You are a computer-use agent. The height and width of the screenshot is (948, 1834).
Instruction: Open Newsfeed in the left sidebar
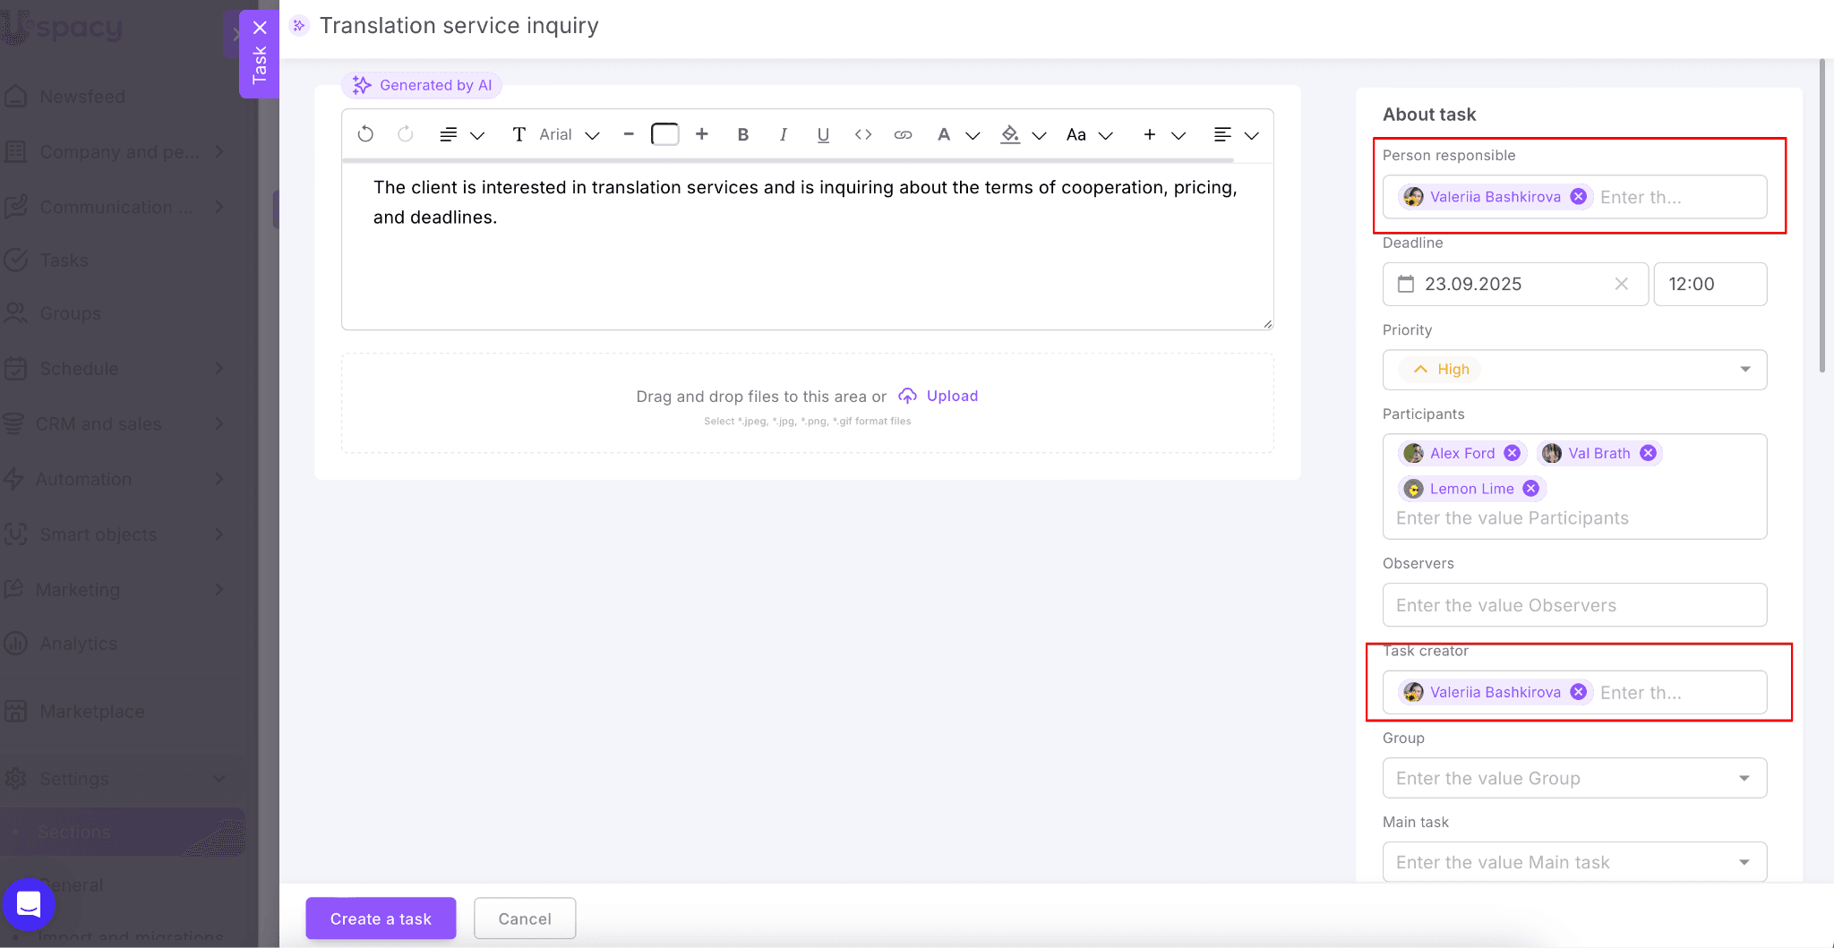[x=81, y=97]
